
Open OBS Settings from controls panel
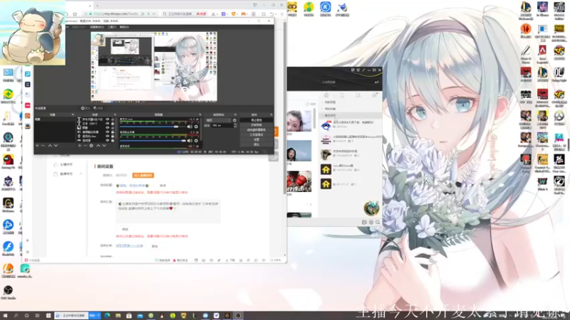pos(256,139)
